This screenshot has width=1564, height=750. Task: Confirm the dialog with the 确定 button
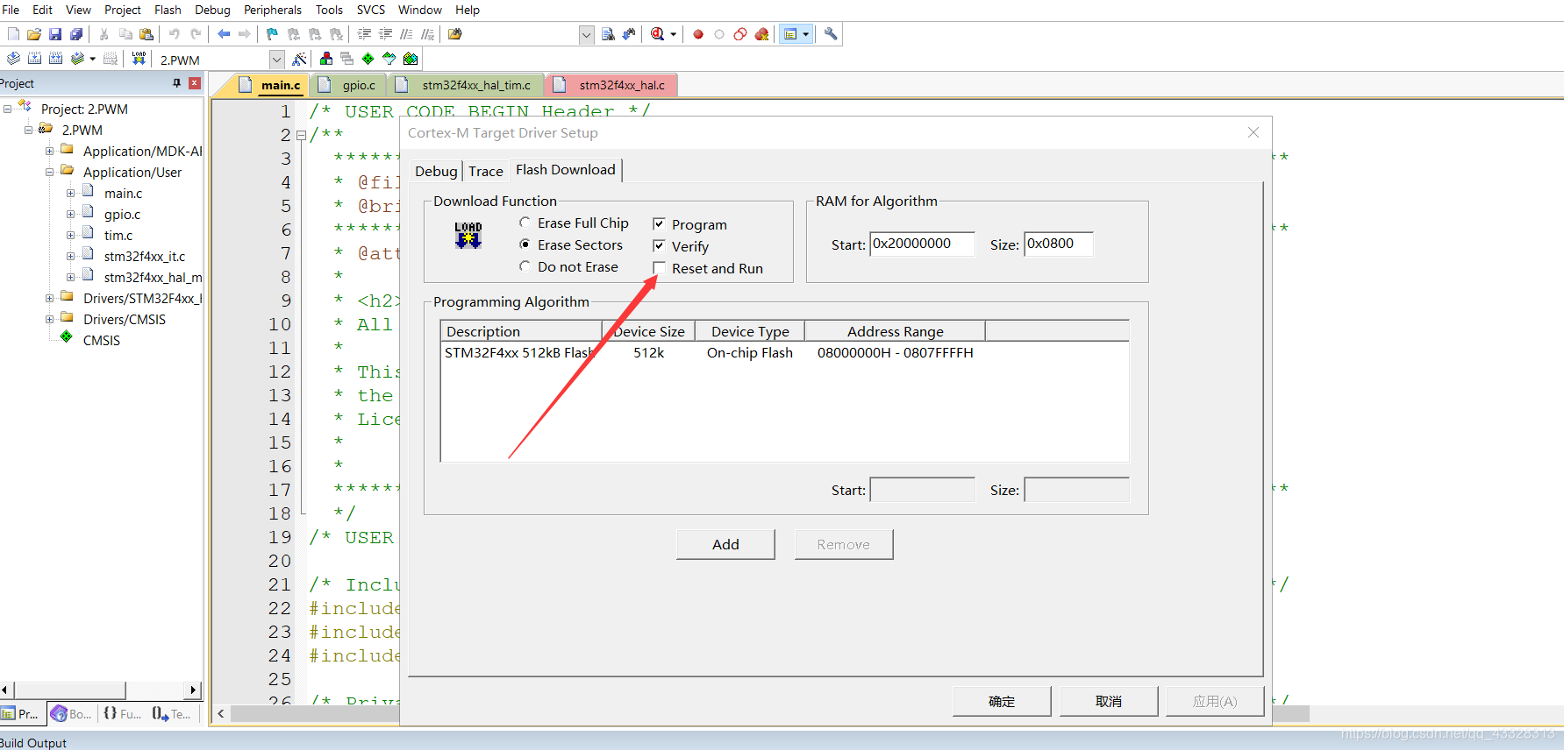tap(1002, 701)
